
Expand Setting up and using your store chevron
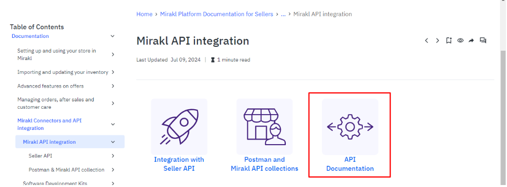point(113,55)
